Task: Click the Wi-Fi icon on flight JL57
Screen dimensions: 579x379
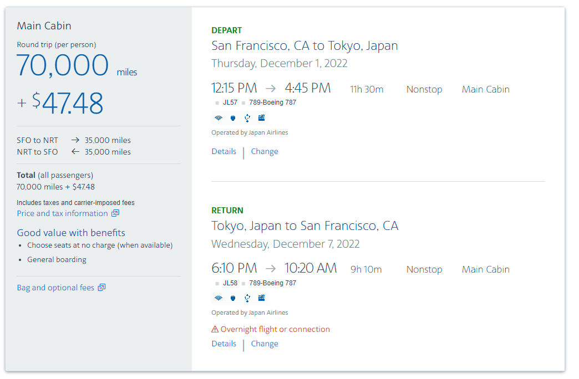Action: click(219, 118)
